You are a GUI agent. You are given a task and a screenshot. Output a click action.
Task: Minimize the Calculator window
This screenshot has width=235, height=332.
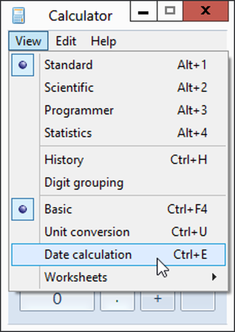tap(143, 12)
